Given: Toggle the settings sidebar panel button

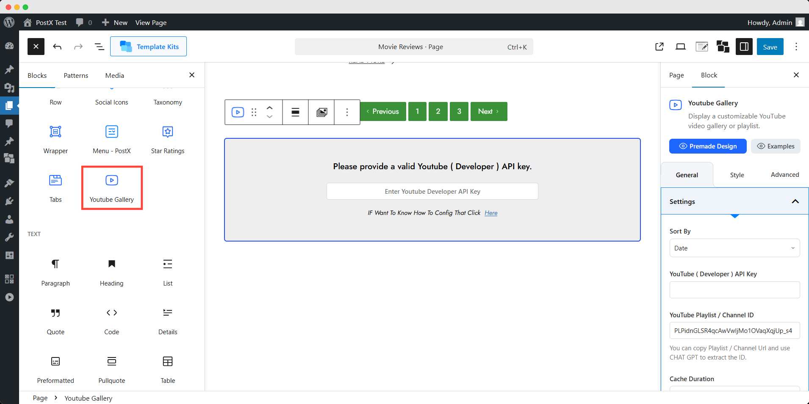Looking at the screenshot, I should (744, 47).
